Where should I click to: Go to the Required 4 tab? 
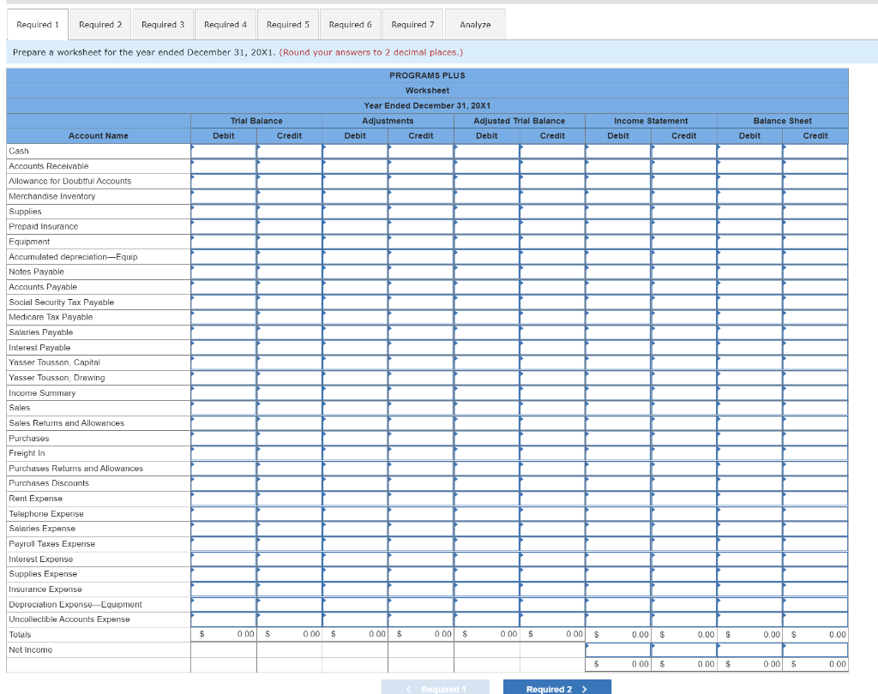tap(226, 25)
